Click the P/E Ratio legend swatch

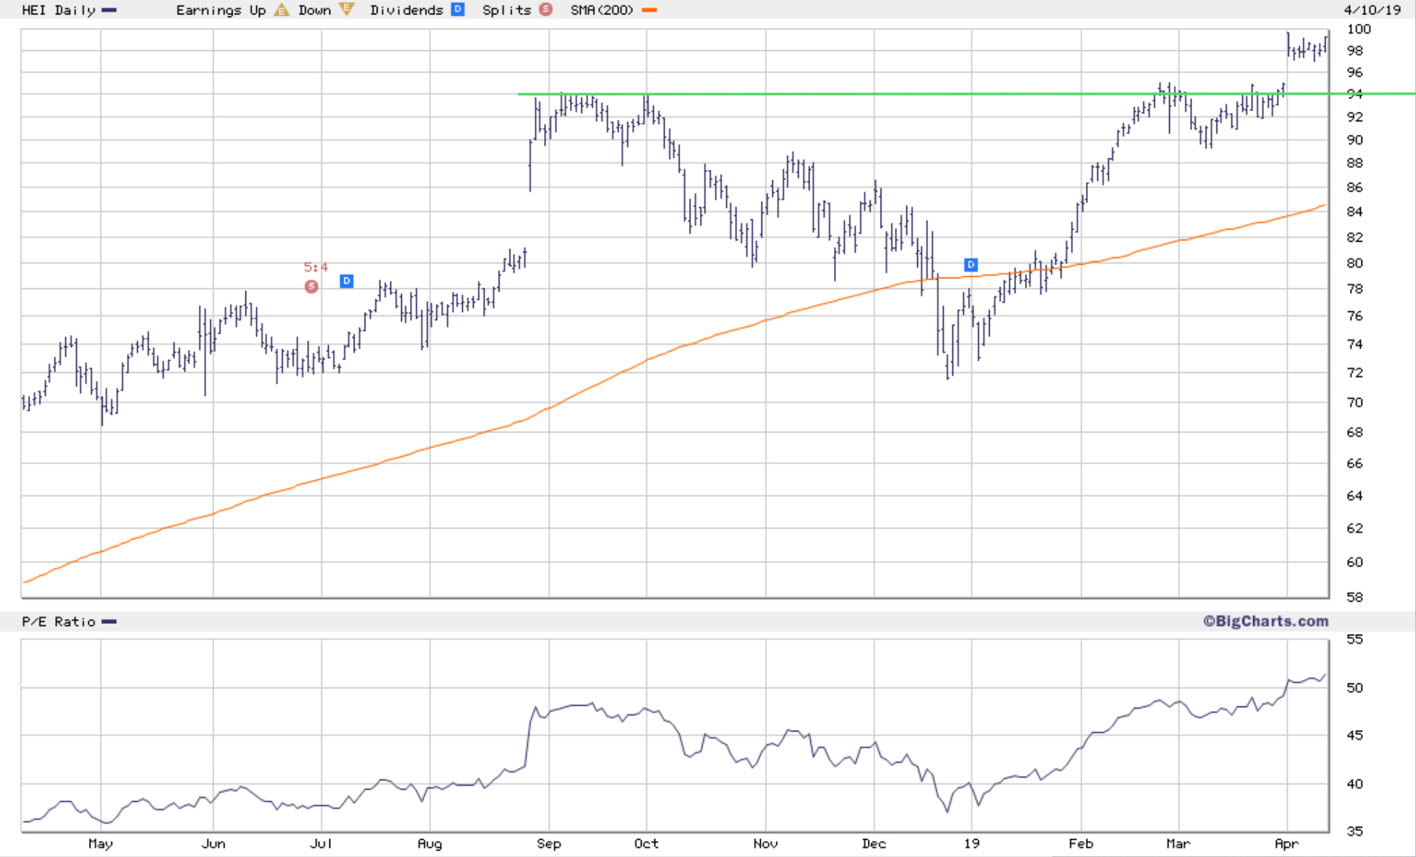[x=109, y=622]
